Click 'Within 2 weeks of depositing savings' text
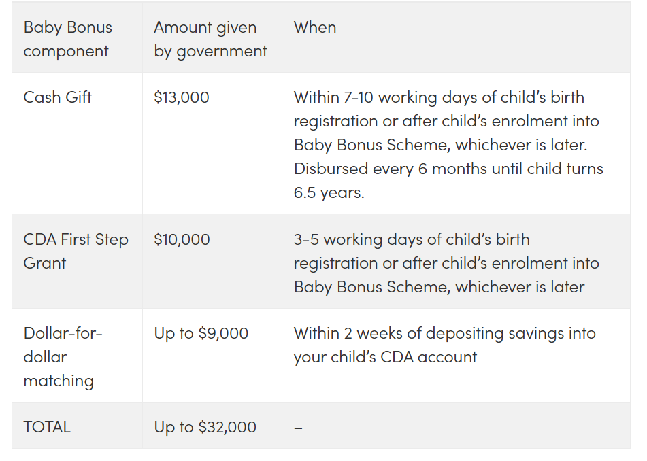 coord(445,333)
